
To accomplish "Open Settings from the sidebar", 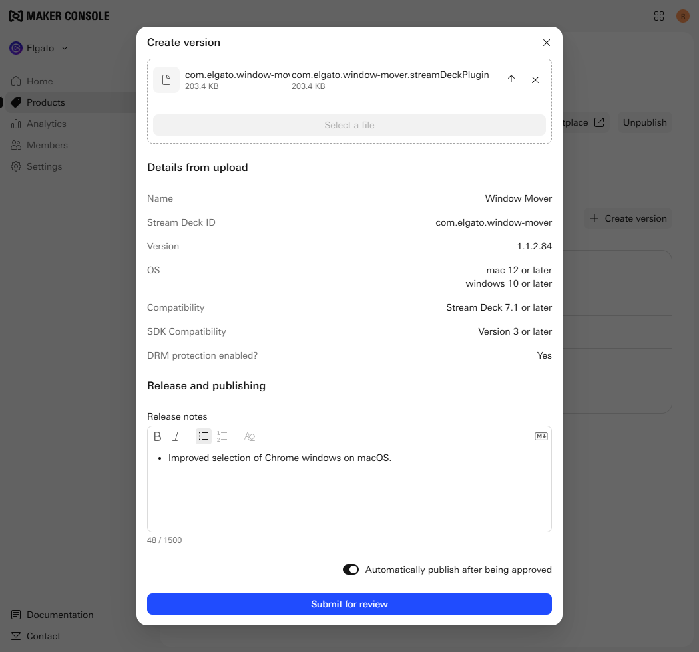I will (44, 166).
